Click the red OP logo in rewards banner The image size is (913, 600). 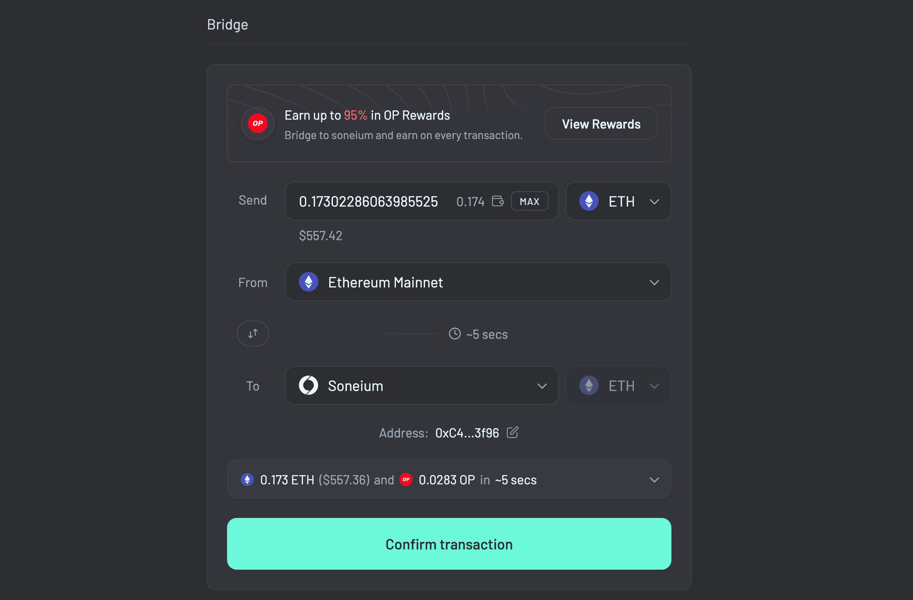[x=258, y=123]
